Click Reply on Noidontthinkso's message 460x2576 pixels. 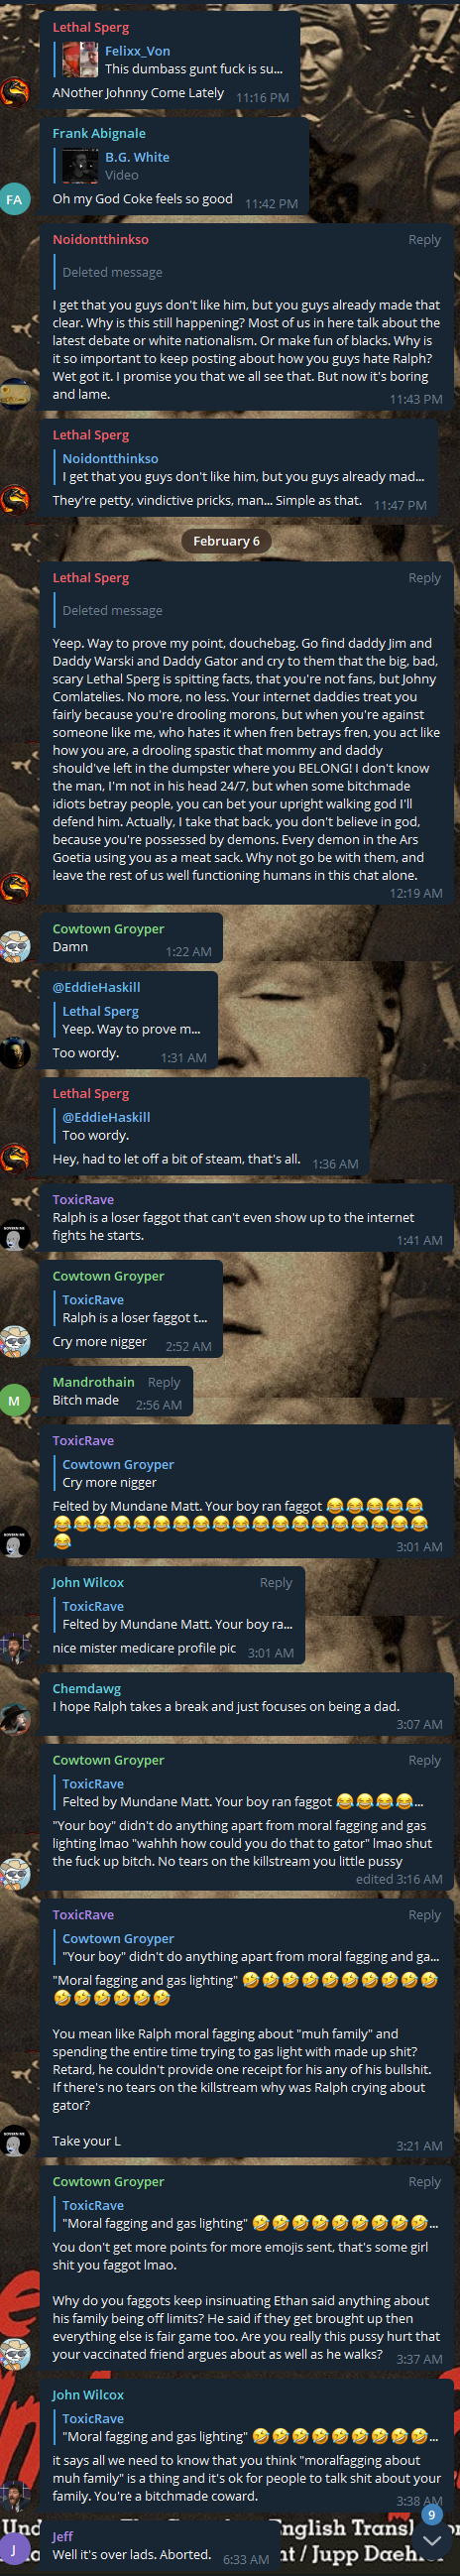point(424,240)
